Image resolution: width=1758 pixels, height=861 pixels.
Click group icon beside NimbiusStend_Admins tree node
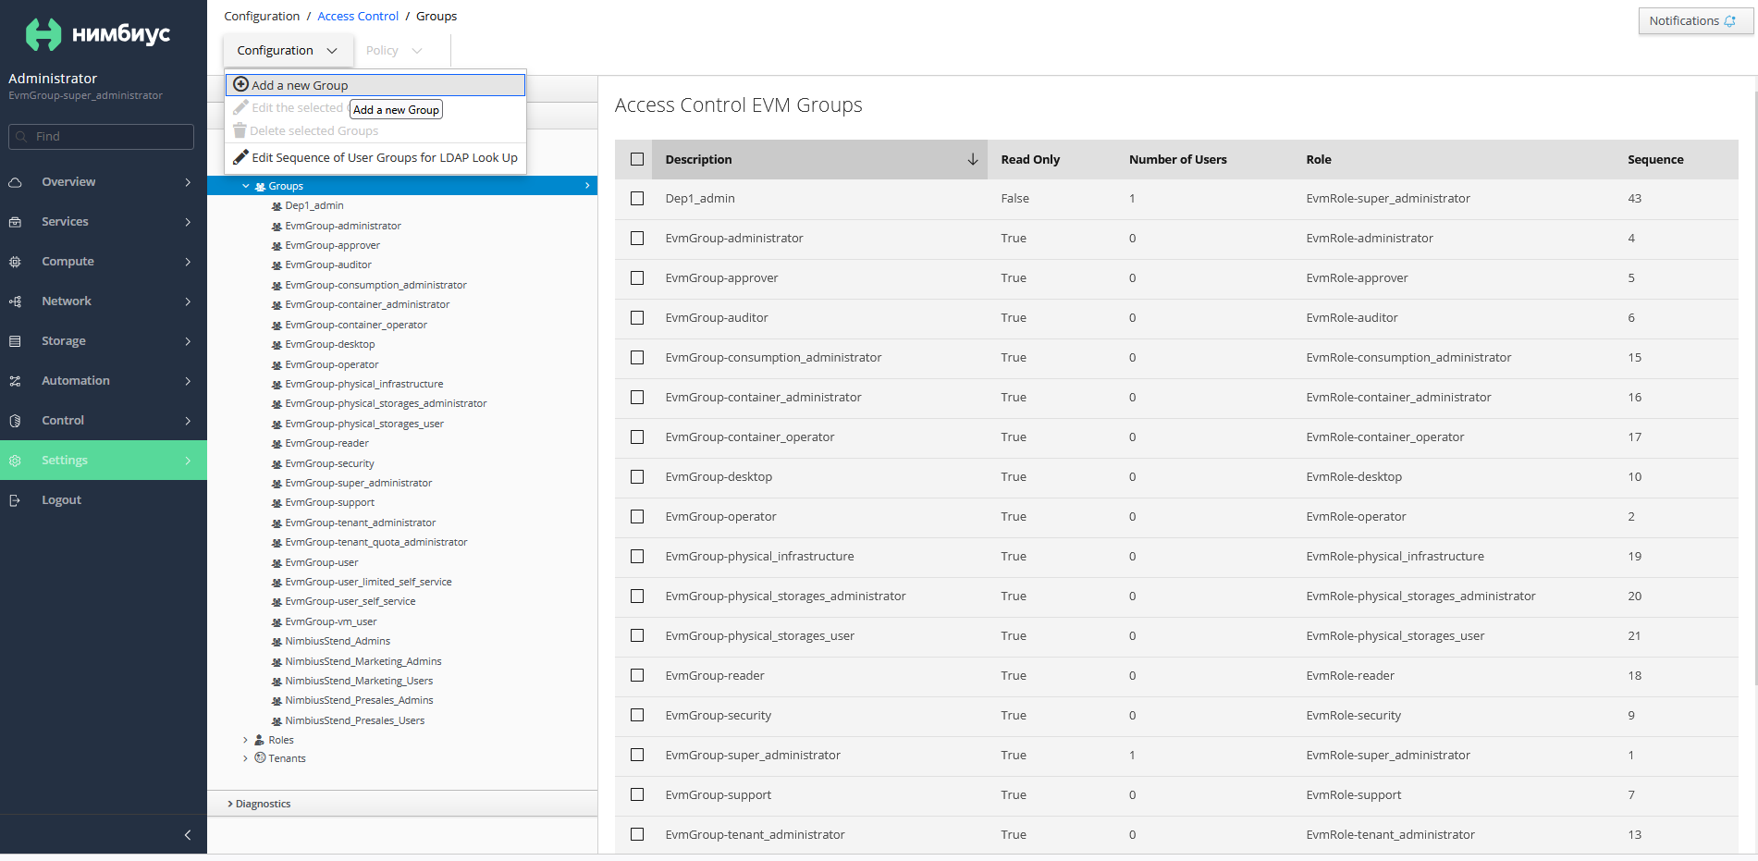pos(277,642)
